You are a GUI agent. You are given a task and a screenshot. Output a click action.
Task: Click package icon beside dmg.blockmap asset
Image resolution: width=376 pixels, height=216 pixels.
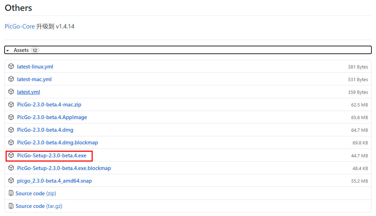[x=11, y=142]
